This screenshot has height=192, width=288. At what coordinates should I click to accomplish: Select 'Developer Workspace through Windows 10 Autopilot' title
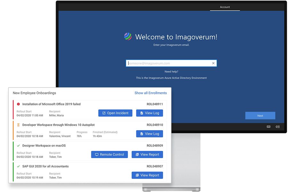click(x=59, y=125)
